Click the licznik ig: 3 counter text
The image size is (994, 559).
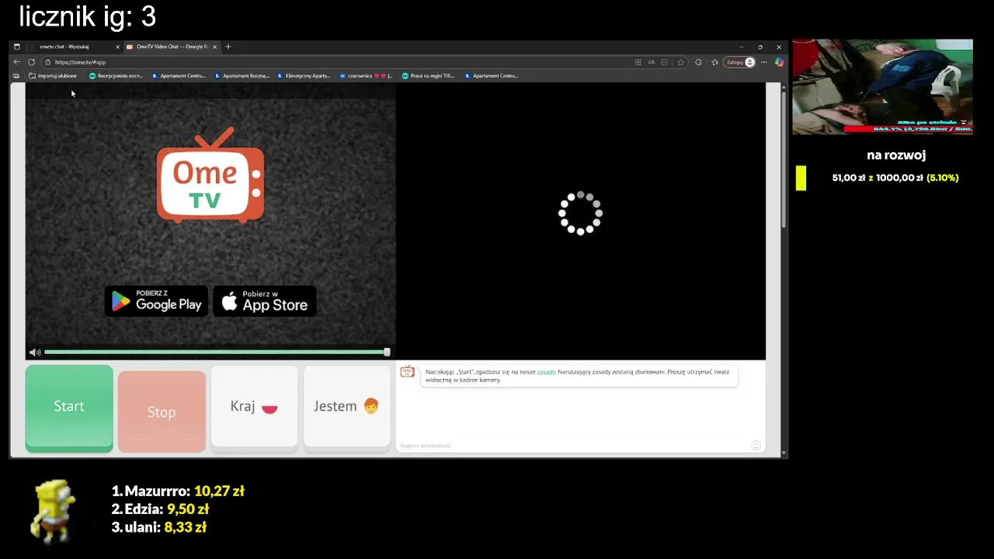coord(87,16)
